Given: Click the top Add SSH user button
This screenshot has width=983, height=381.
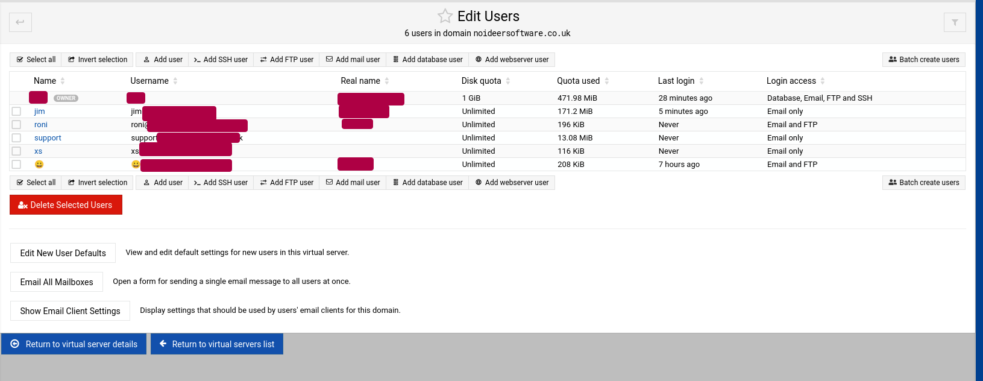Looking at the screenshot, I should click(x=221, y=60).
